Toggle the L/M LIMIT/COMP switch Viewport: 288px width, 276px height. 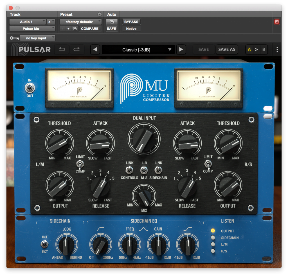click(x=80, y=164)
